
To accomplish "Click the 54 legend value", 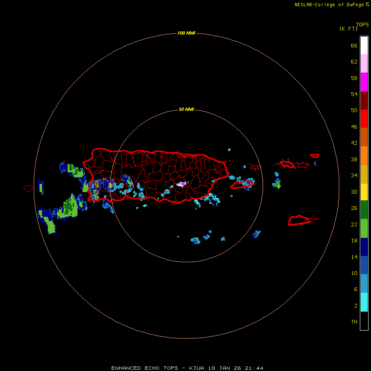I will (354, 94).
